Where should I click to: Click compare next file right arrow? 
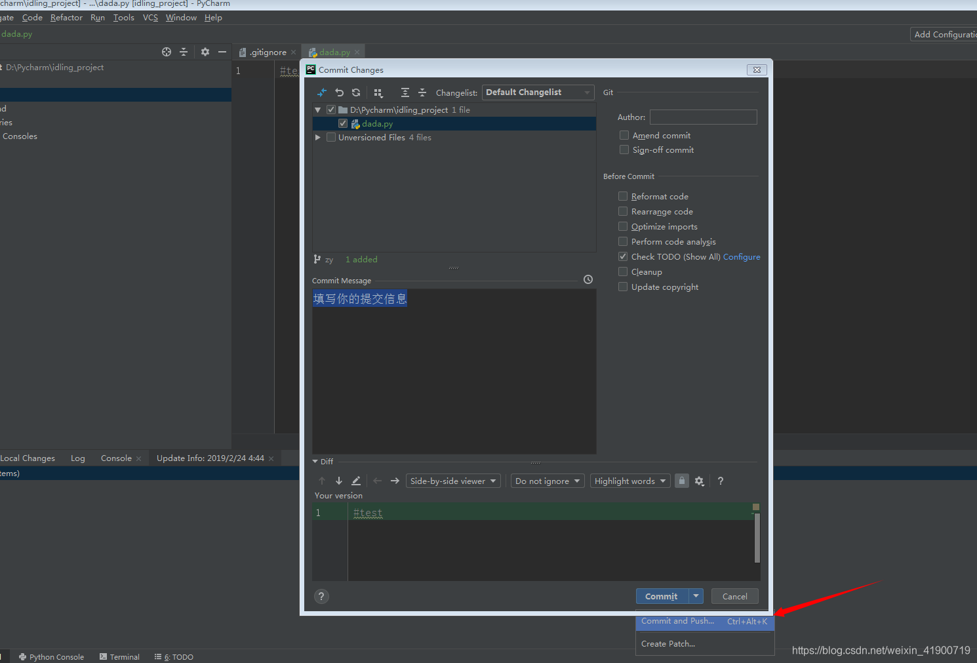[x=395, y=481]
